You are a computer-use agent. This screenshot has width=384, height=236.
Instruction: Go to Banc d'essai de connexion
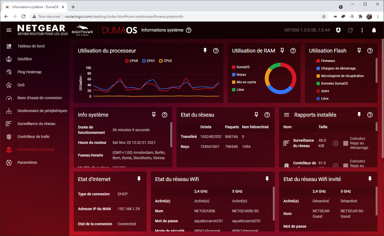click(x=40, y=98)
